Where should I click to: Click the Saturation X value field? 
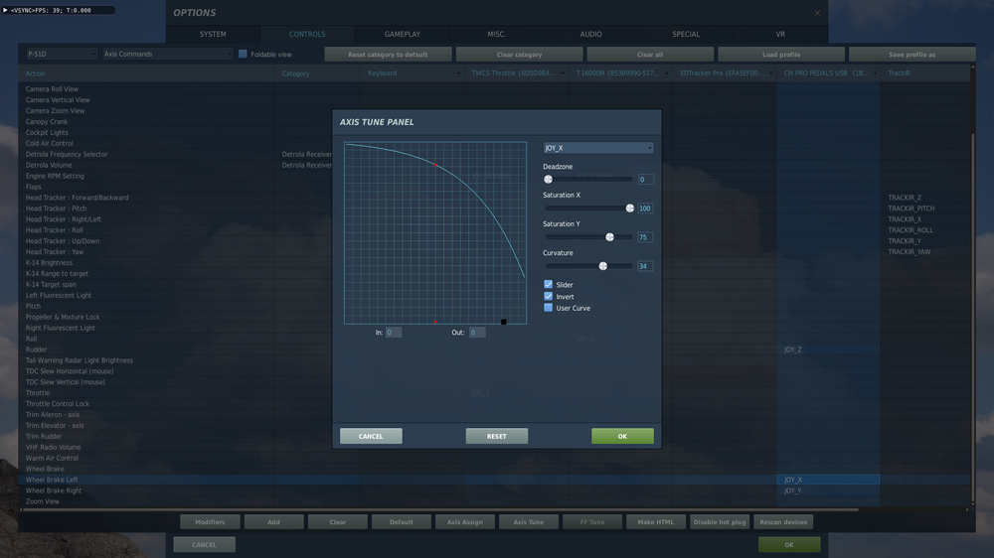coord(645,208)
